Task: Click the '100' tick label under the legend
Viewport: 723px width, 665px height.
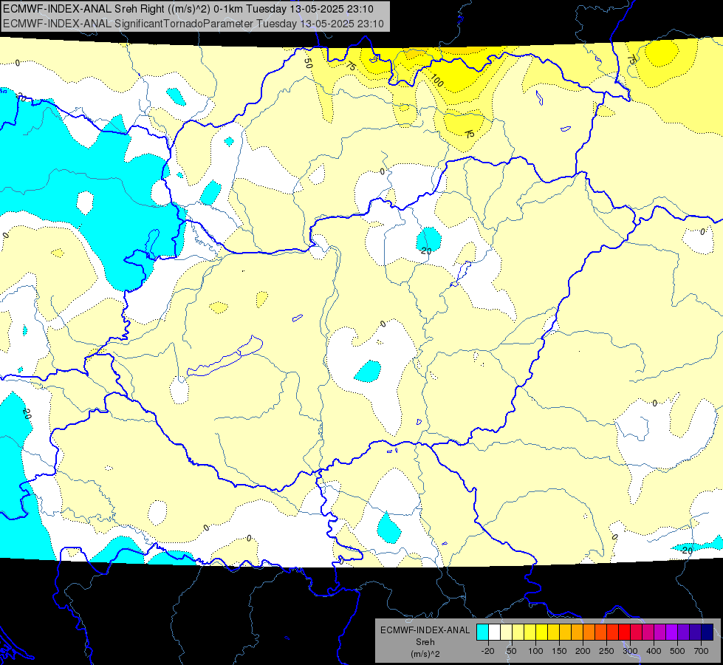Action: coord(535,651)
